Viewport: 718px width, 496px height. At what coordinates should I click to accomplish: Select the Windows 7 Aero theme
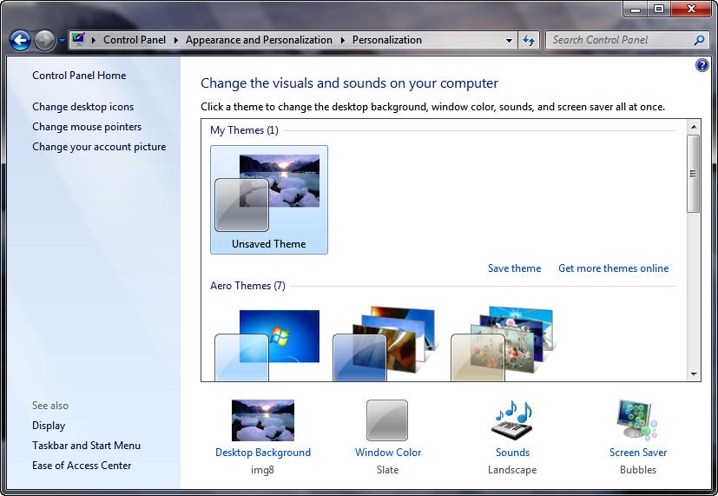click(x=267, y=344)
